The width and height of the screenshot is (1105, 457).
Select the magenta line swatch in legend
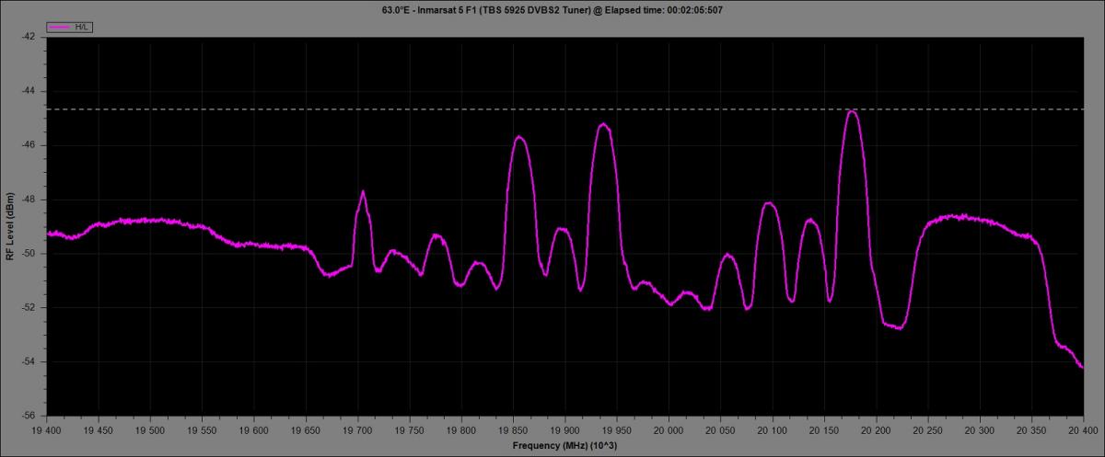click(60, 28)
